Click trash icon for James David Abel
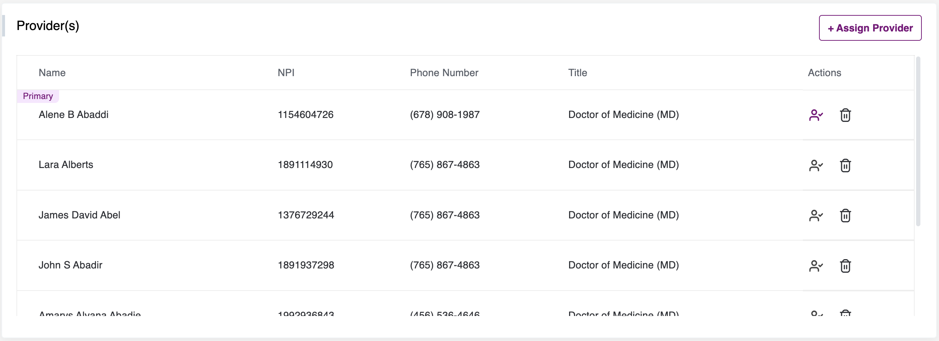Viewport: 939px width, 341px height. click(x=845, y=216)
